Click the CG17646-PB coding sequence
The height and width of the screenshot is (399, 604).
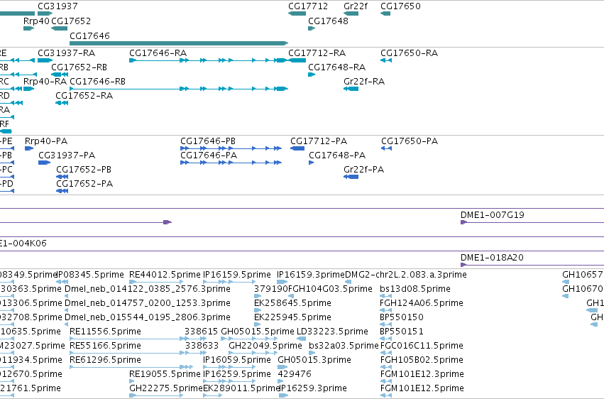(x=231, y=148)
